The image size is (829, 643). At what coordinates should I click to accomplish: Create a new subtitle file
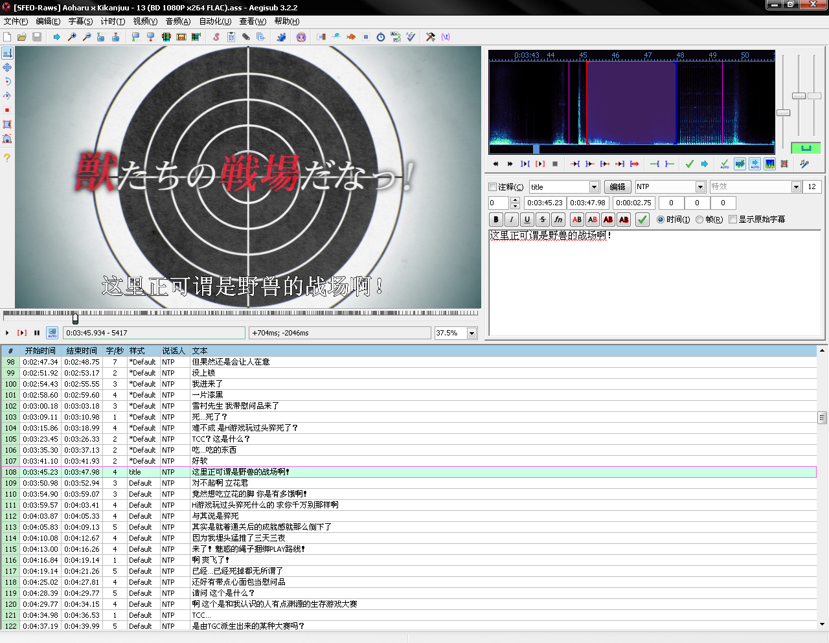click(7, 37)
